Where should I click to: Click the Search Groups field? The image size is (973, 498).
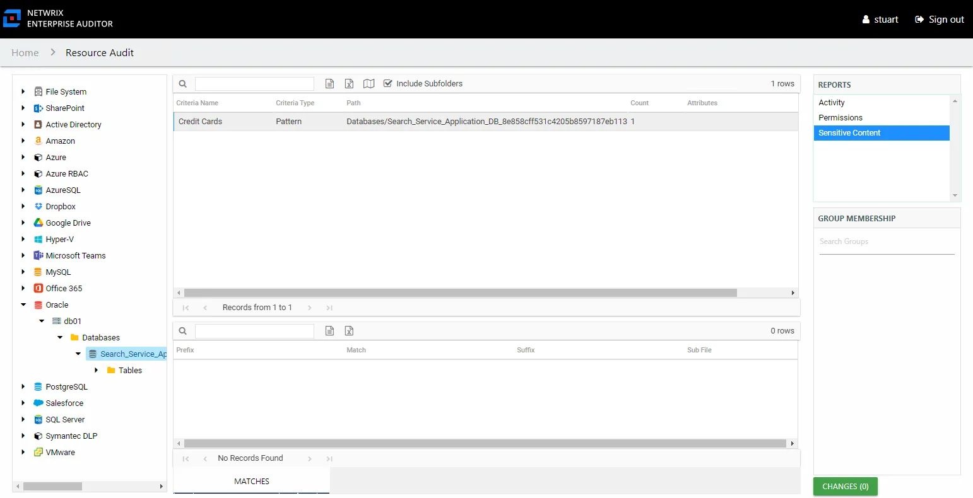887,242
